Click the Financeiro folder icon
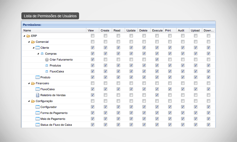The height and width of the screenshot is (142, 237). click(33, 83)
